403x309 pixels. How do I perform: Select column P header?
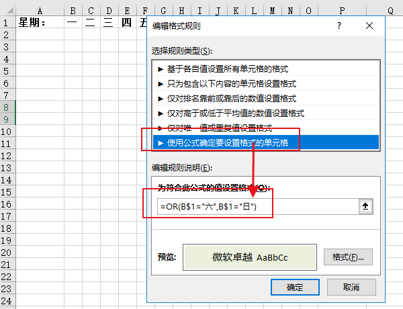[x=342, y=11]
